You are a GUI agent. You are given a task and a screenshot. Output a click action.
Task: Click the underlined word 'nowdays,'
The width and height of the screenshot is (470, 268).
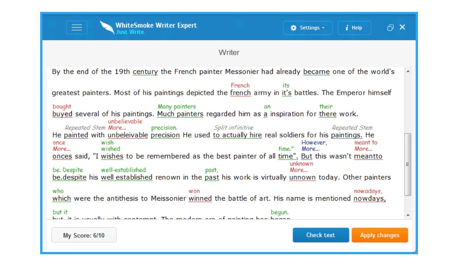[x=370, y=198]
